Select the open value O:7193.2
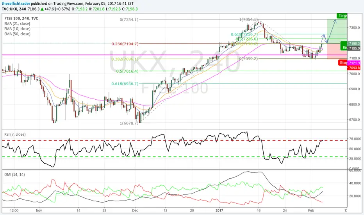This screenshot has height=215, width=364. point(80,9)
